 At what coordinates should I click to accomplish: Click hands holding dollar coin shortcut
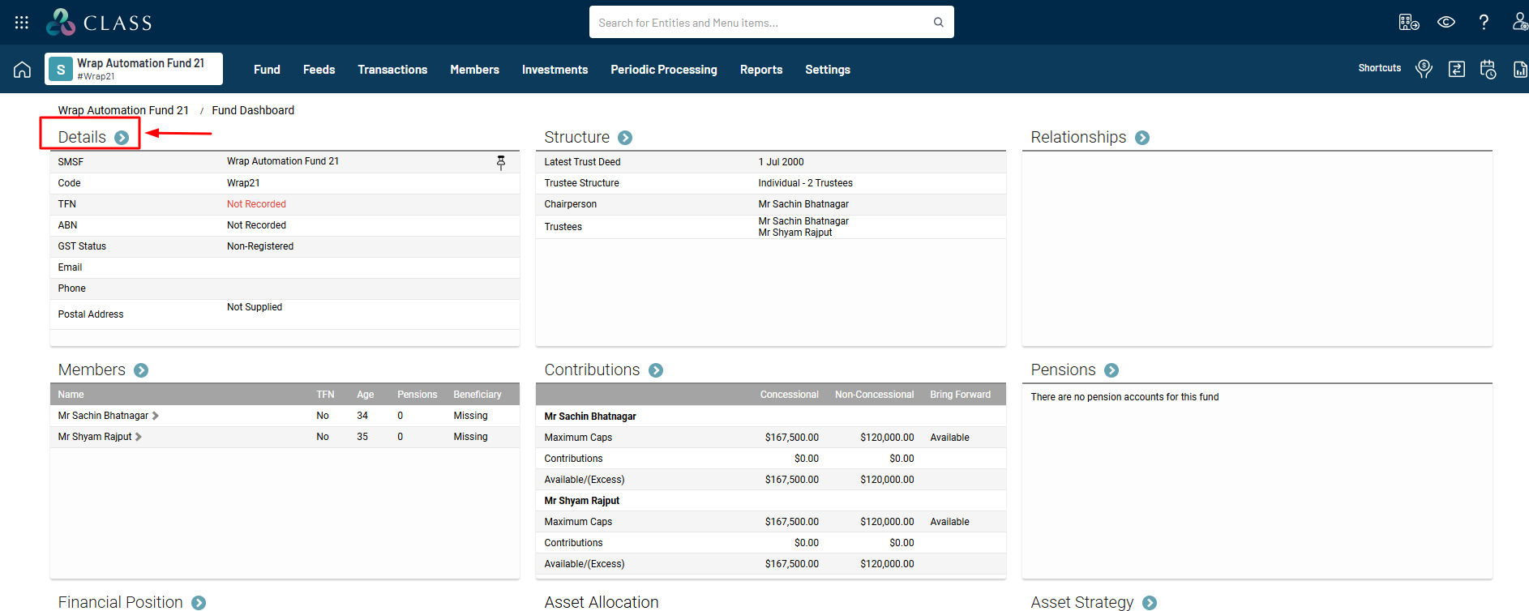(x=1424, y=69)
